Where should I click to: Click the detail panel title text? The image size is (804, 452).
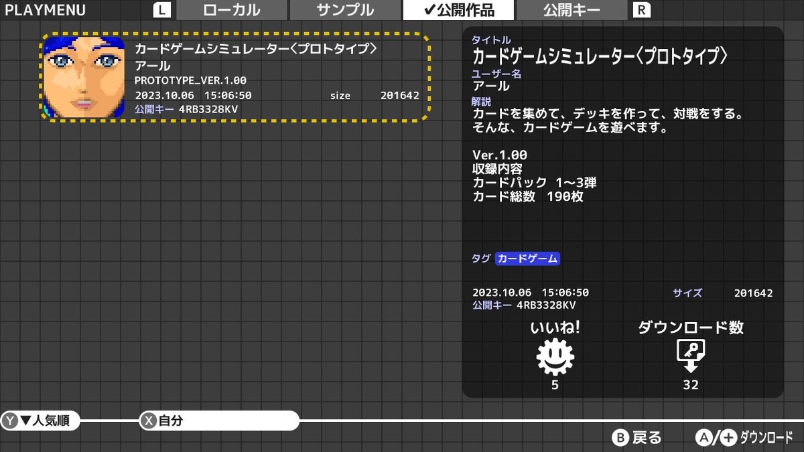pyautogui.click(x=600, y=57)
